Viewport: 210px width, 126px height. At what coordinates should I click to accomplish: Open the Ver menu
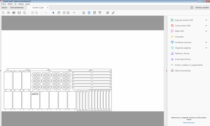pos(15,4)
